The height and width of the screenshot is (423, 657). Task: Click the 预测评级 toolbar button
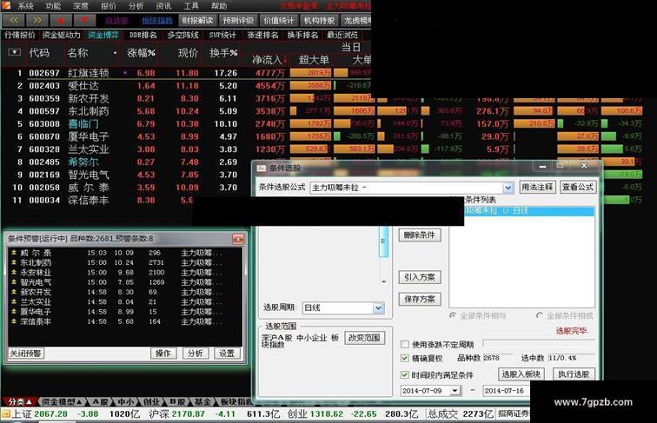(238, 20)
